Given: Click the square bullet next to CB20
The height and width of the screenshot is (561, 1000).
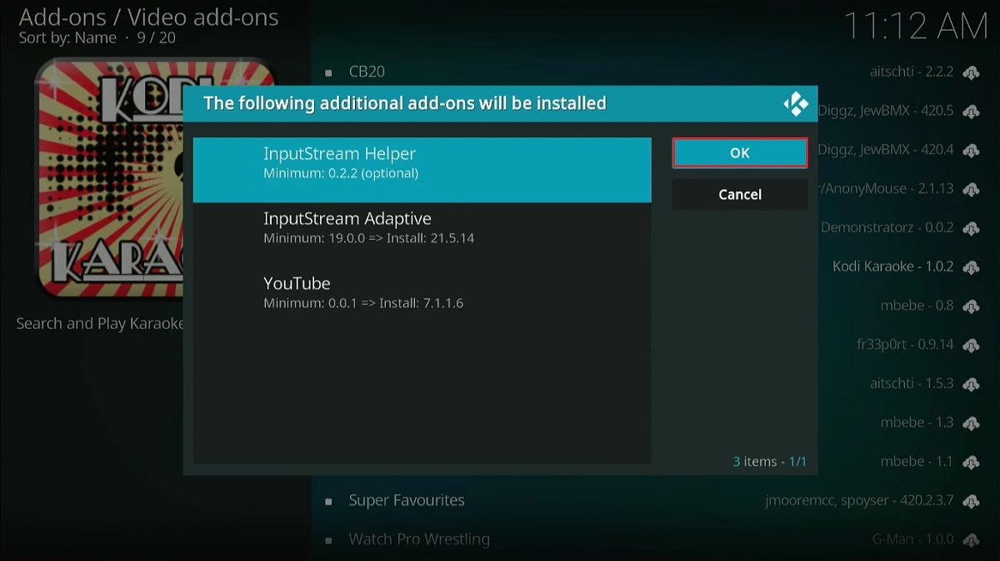Looking at the screenshot, I should point(328,72).
